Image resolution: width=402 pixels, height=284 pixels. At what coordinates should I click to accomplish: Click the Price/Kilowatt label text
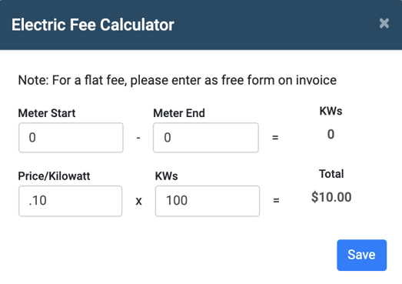[x=54, y=176]
